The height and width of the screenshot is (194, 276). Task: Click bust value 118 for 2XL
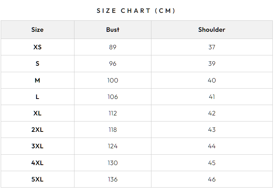tap(113, 130)
